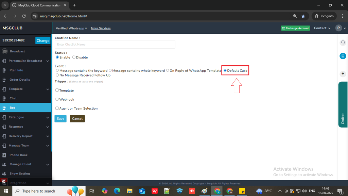Viewport: 348px width, 196px height.
Task: Click the bookmark star in address bar
Action: [303, 16]
